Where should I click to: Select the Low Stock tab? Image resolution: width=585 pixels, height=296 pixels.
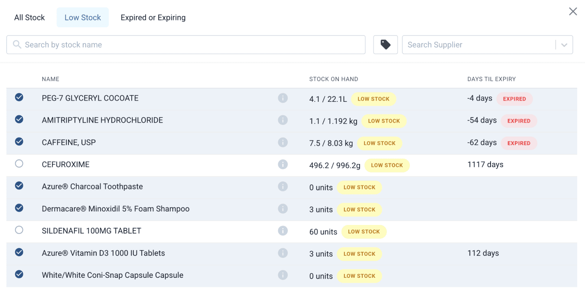[x=83, y=18]
